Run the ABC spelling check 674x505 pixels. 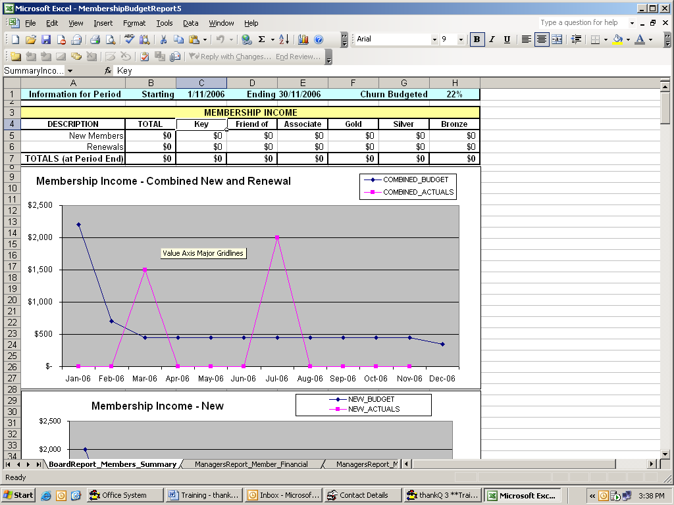pyautogui.click(x=129, y=39)
